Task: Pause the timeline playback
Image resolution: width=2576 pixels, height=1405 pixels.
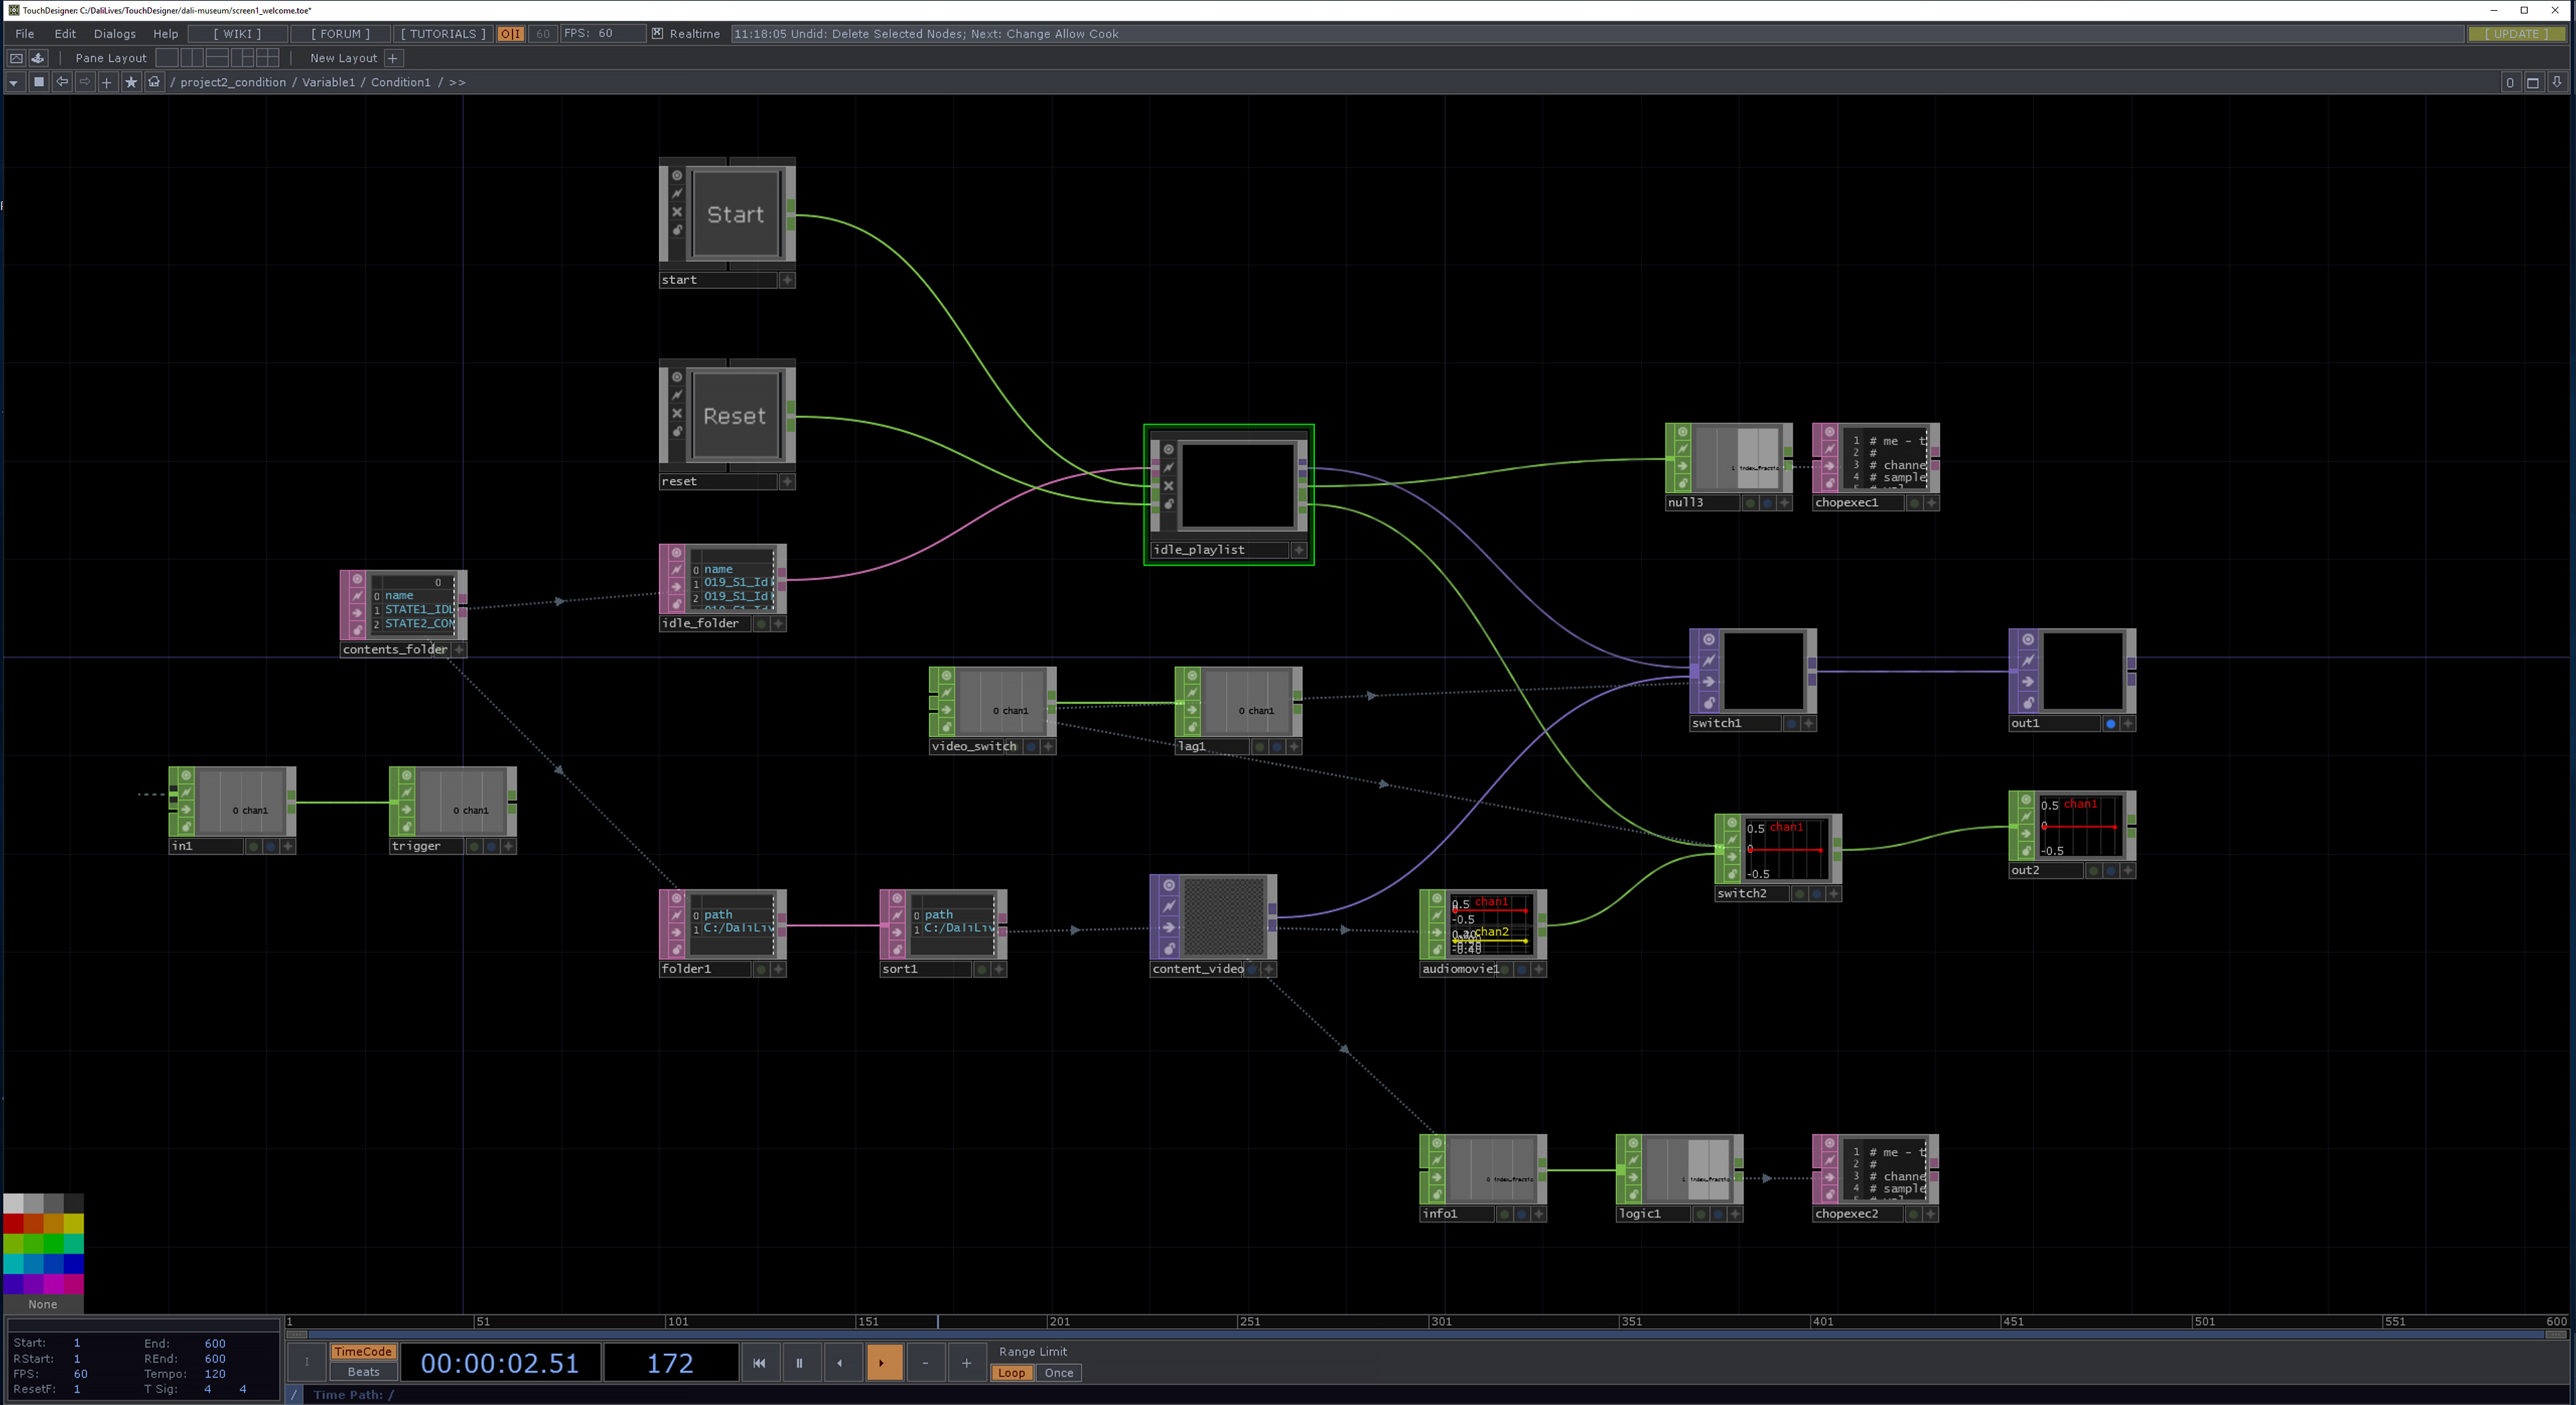Action: click(x=799, y=1362)
